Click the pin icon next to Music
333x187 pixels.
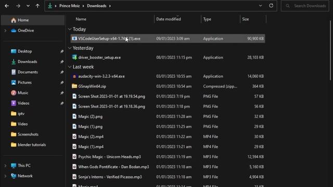62,93
